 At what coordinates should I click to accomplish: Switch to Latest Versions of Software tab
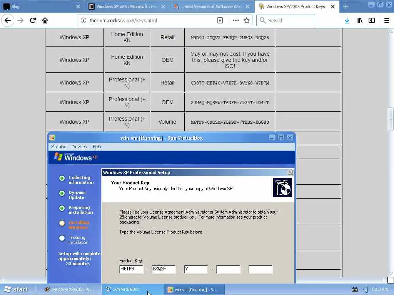(211, 7)
